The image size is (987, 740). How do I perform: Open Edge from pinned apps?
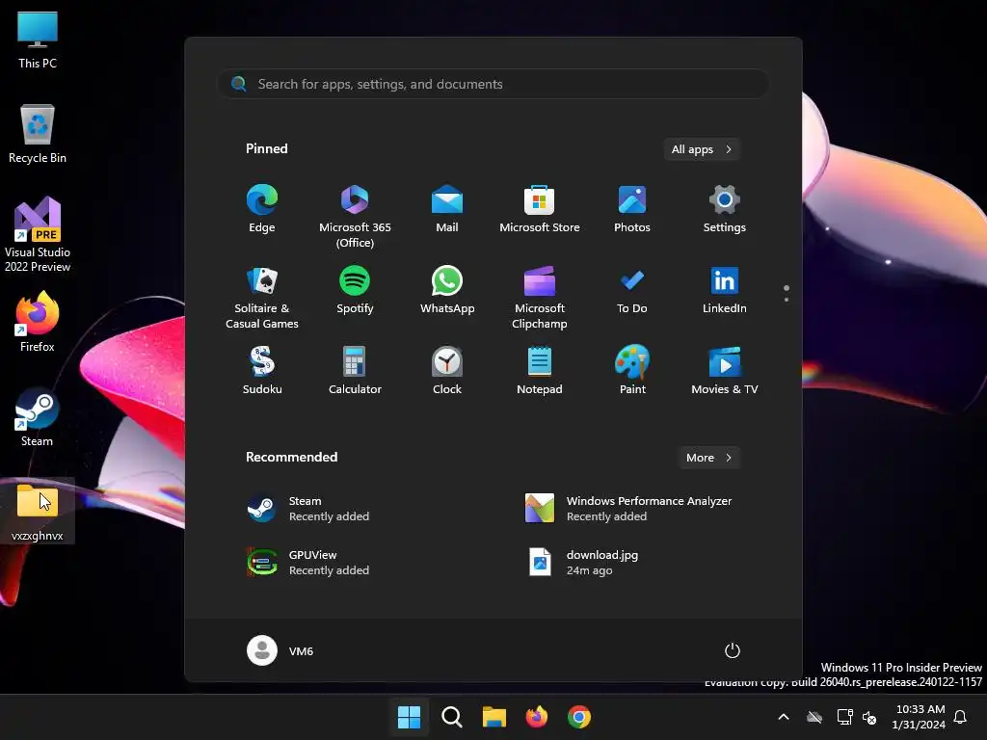[x=262, y=209]
